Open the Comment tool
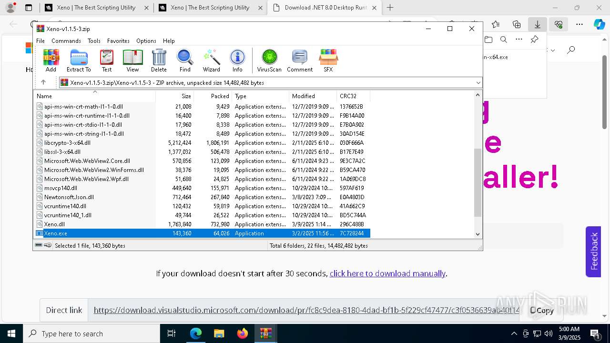 point(300,61)
